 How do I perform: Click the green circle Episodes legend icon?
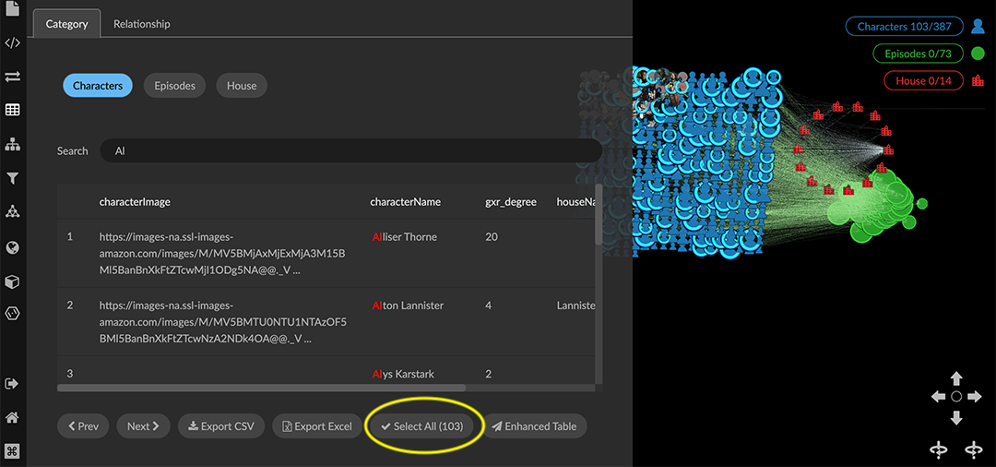coord(977,54)
